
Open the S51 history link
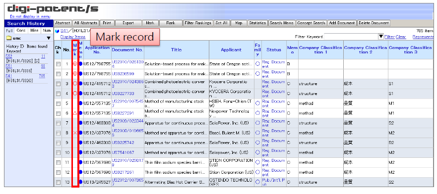tap(9, 66)
